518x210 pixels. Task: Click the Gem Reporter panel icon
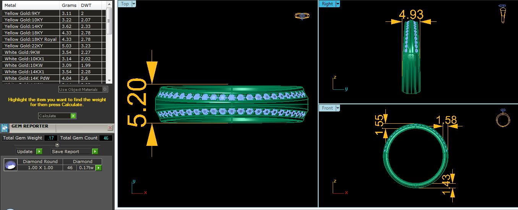pyautogui.click(x=5, y=128)
